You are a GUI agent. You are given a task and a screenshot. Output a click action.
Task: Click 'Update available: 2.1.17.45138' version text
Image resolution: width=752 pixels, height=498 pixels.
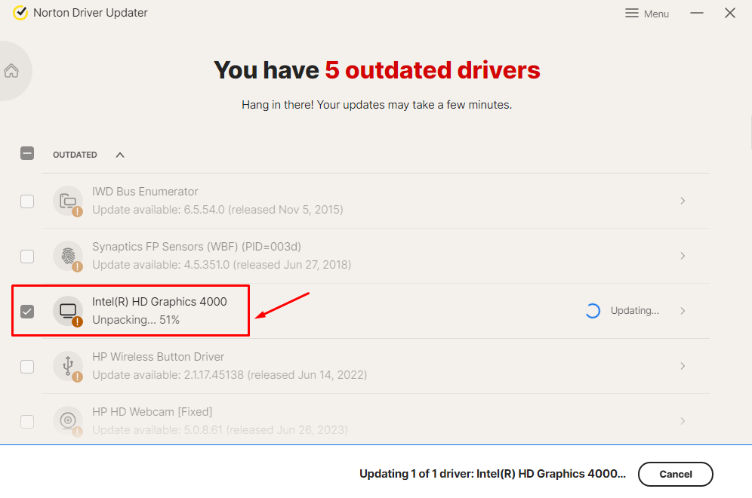(x=230, y=375)
